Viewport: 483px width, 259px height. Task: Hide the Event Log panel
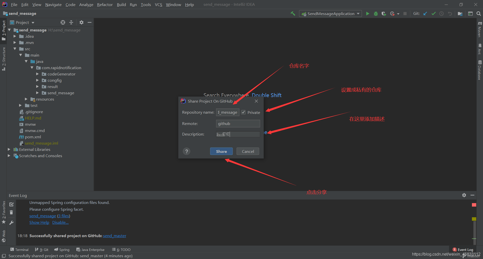(x=472, y=195)
